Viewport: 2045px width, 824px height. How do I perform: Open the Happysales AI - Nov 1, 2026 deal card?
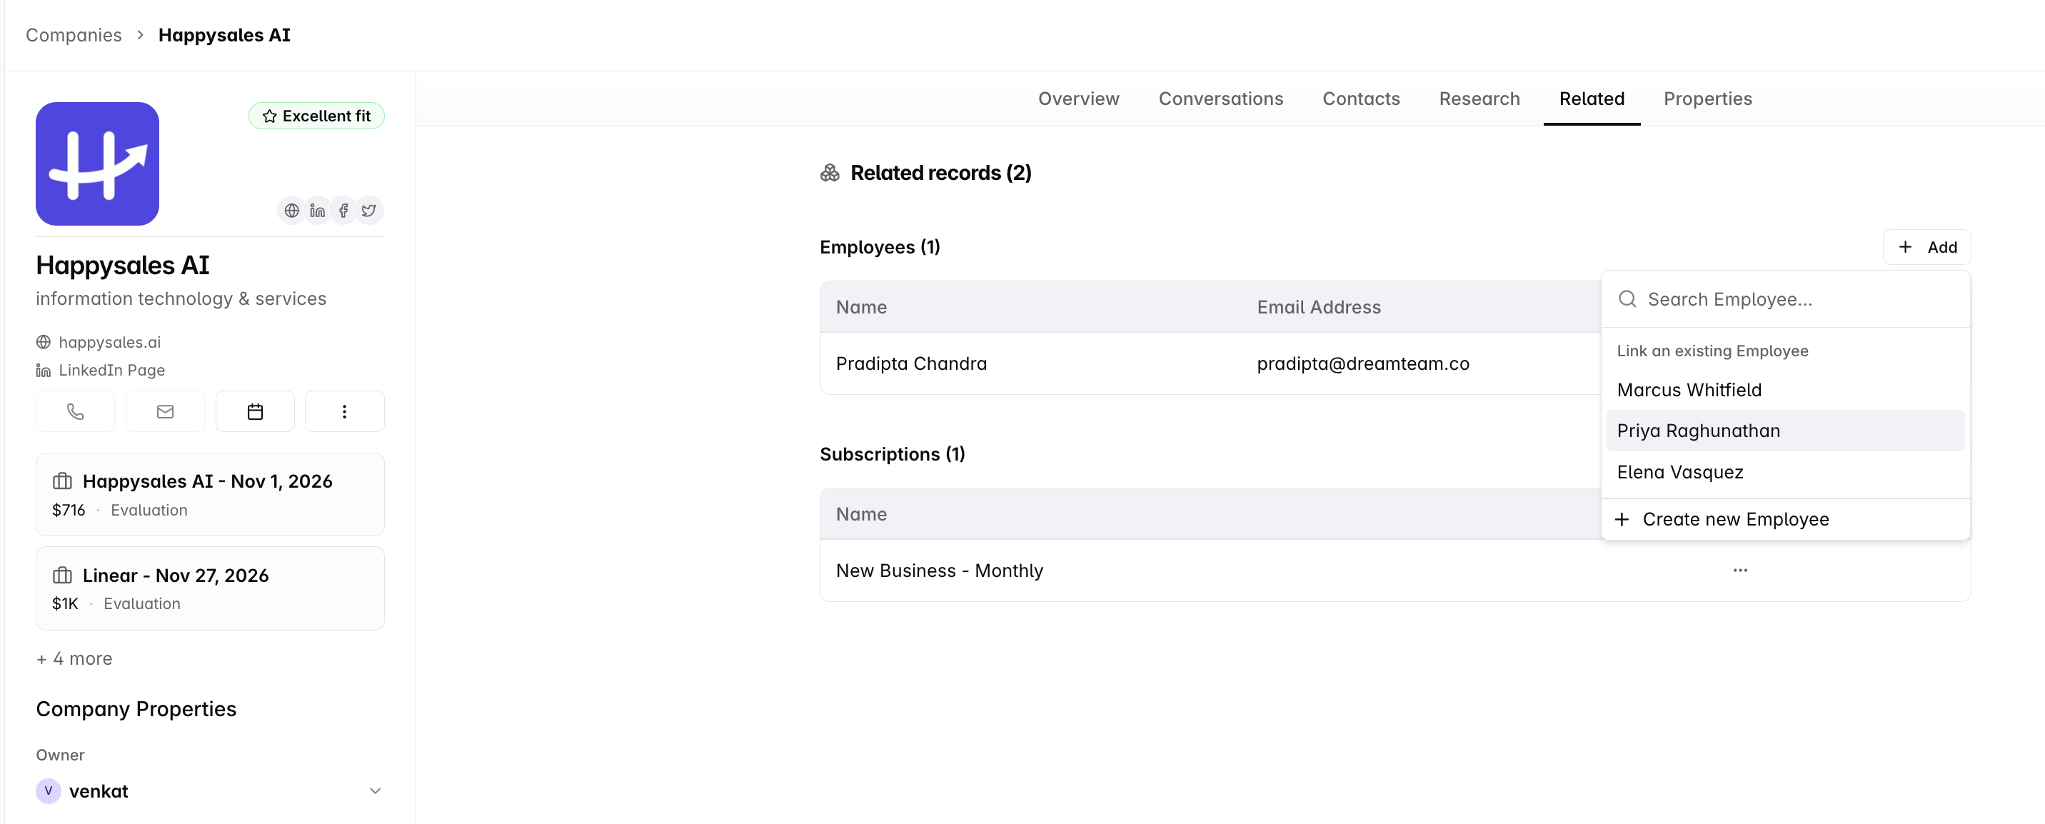pyautogui.click(x=211, y=494)
